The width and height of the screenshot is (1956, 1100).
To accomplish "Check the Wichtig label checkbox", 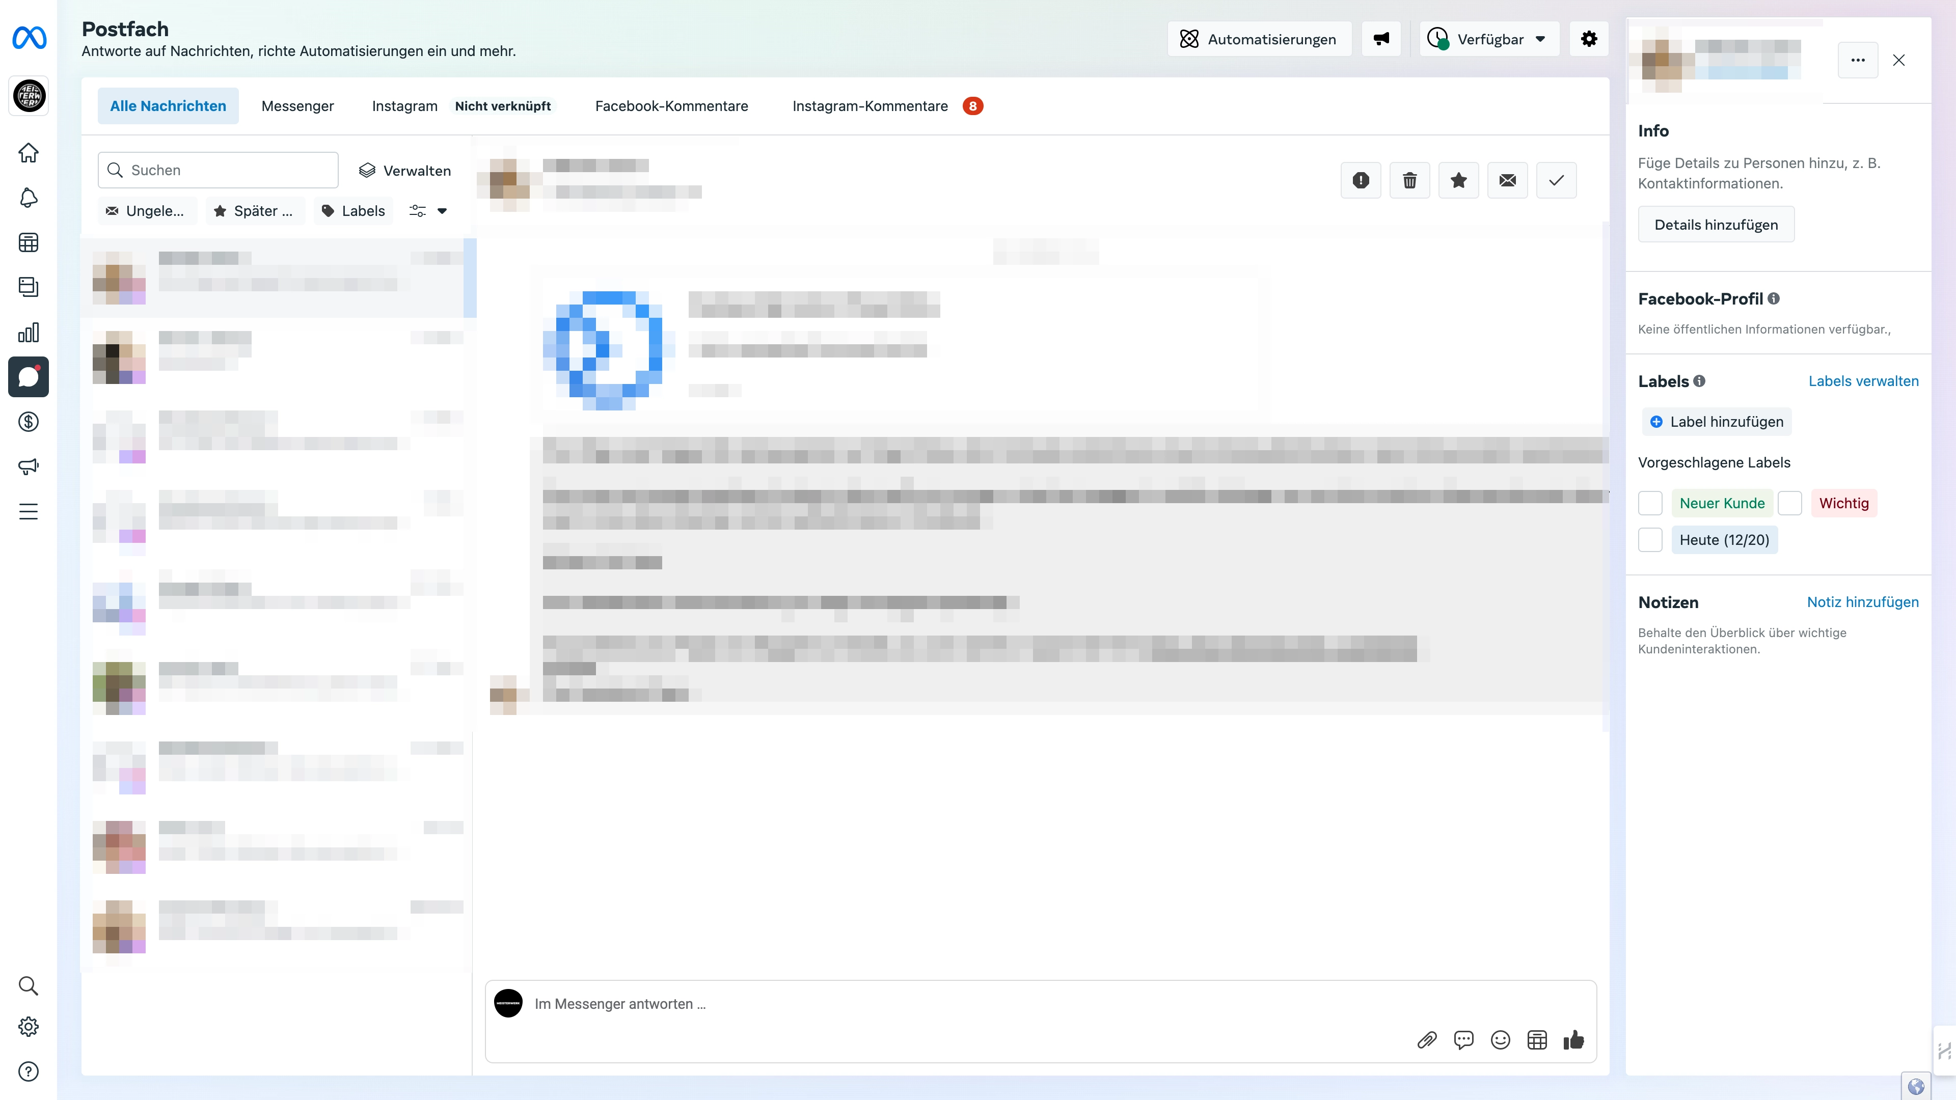I will [x=1790, y=503].
